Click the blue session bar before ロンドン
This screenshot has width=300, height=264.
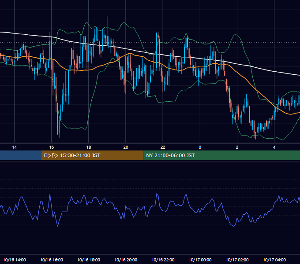[x=21, y=155]
